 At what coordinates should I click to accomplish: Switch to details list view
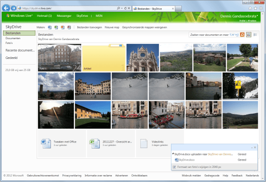pyautogui.click(x=255, y=35)
